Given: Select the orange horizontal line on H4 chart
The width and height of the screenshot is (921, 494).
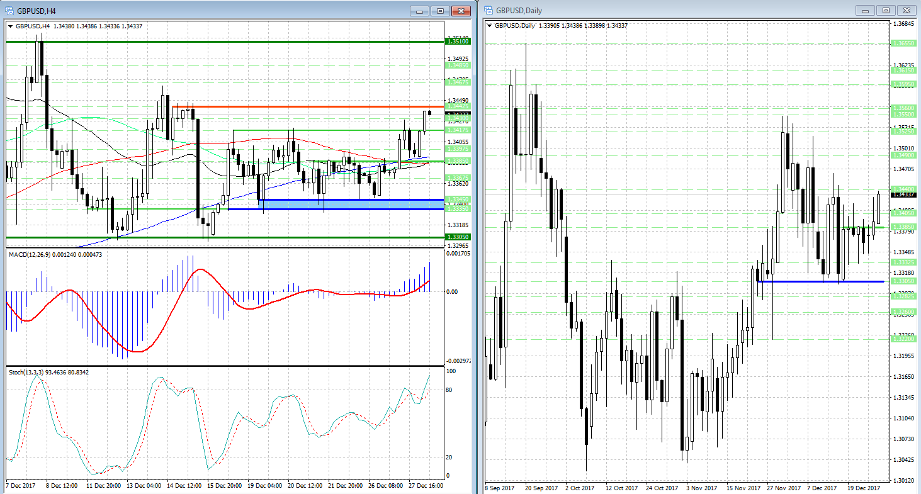Looking at the screenshot, I should 315,107.
